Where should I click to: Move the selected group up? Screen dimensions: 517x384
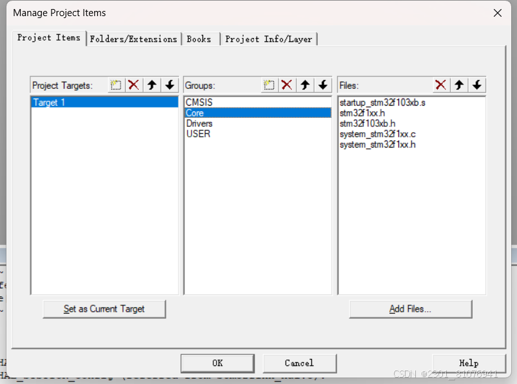[305, 85]
